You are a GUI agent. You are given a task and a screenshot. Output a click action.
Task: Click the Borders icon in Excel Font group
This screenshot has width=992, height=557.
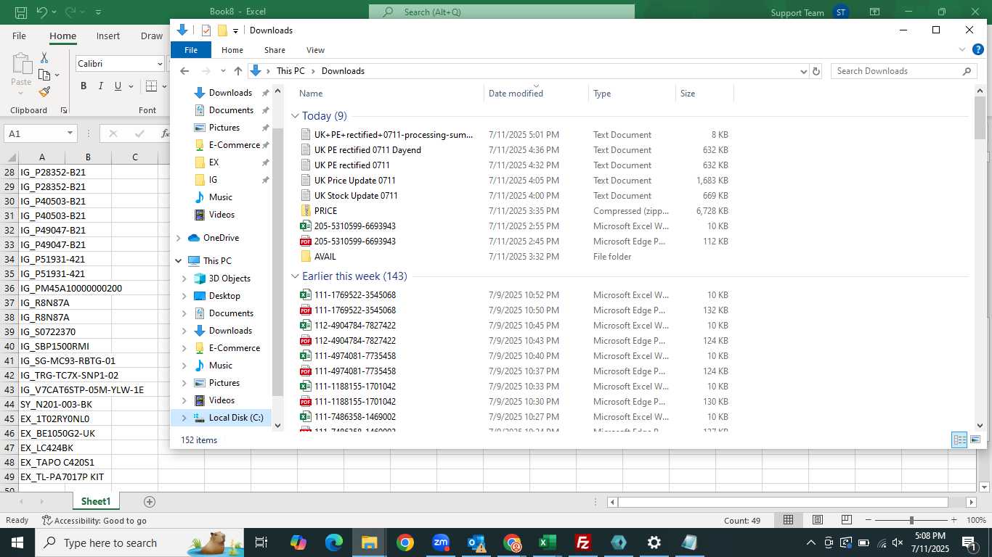click(151, 86)
